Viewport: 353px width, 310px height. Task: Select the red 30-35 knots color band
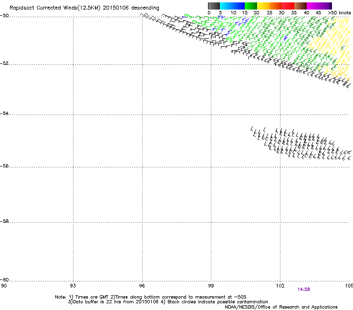tap(288, 6)
